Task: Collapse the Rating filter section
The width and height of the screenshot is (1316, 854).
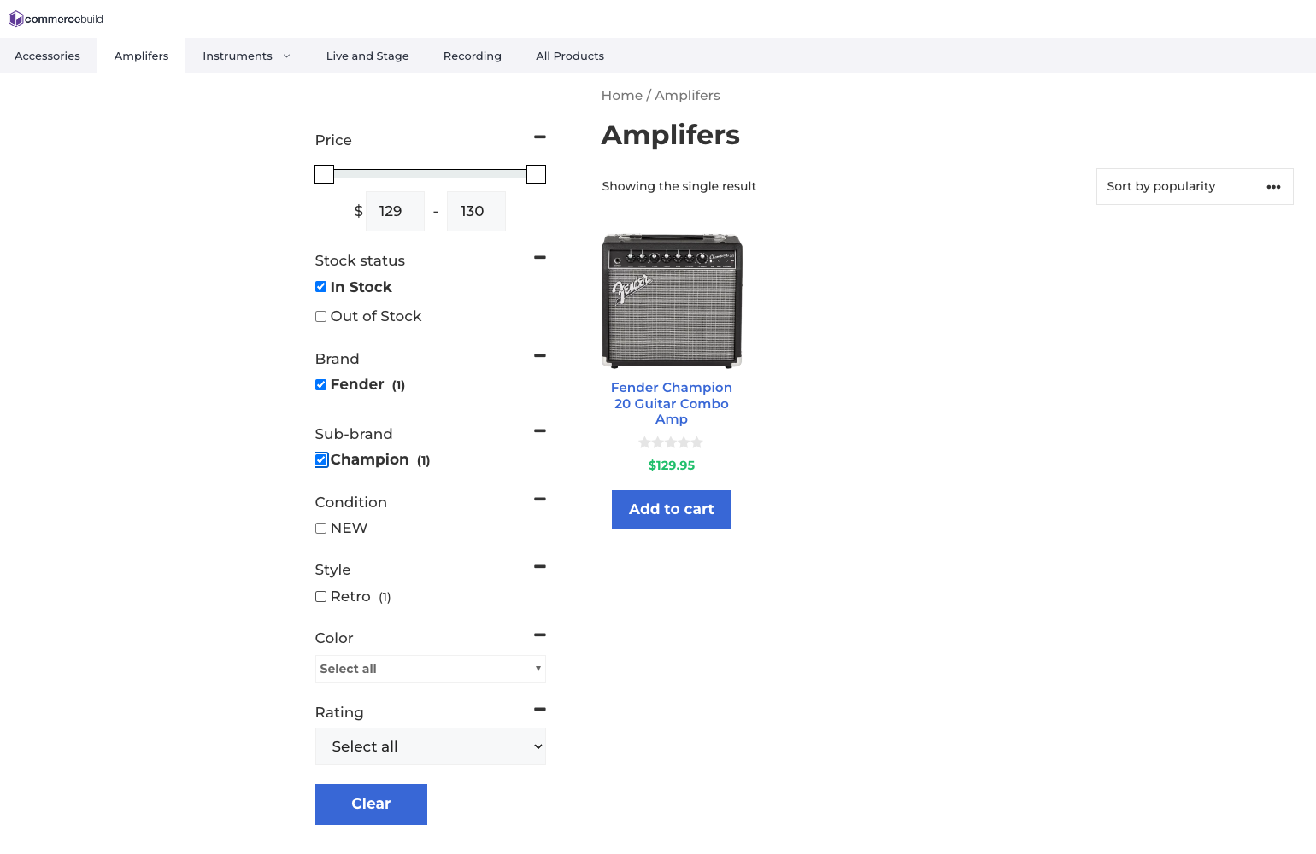Action: click(x=539, y=709)
